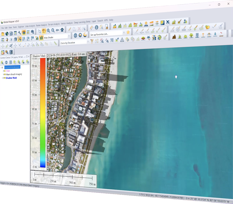The image size is (233, 204).
Task: Click the yellow star favorites icon
Action: point(128,32)
